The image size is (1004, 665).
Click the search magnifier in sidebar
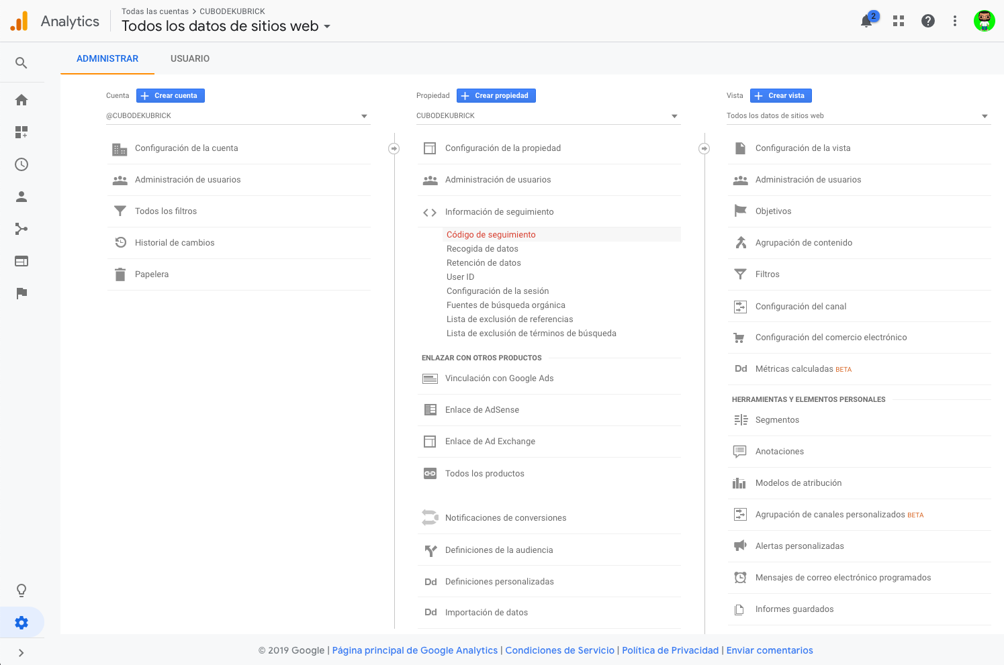pyautogui.click(x=21, y=63)
